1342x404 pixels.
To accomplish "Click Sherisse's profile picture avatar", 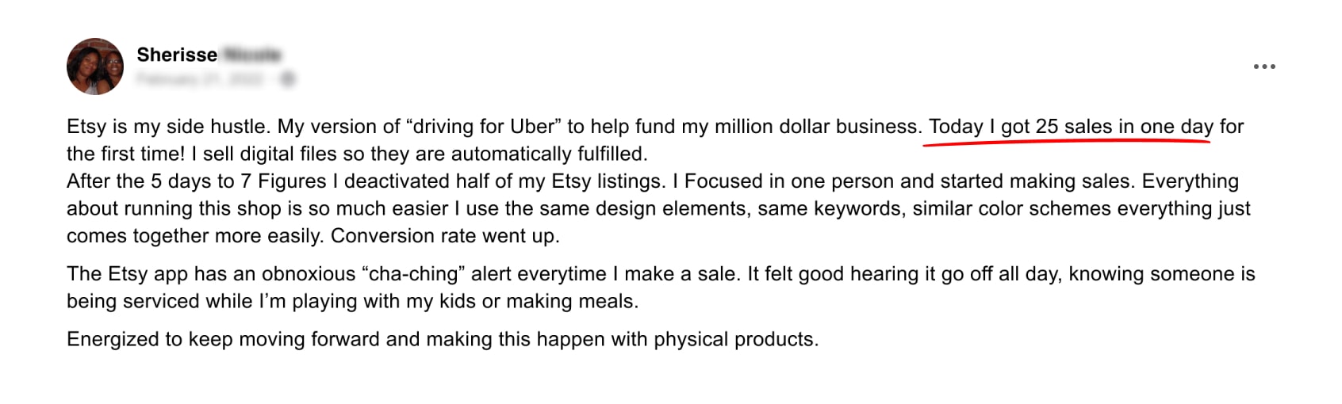I will [95, 67].
